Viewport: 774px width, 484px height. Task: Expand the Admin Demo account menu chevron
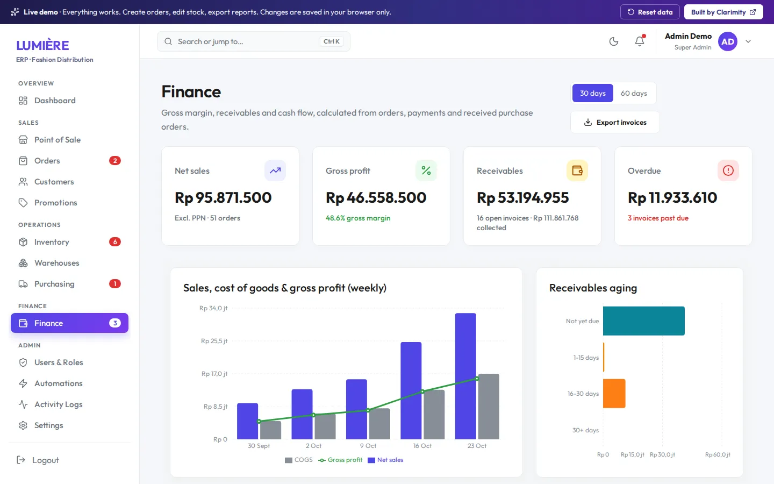point(748,41)
